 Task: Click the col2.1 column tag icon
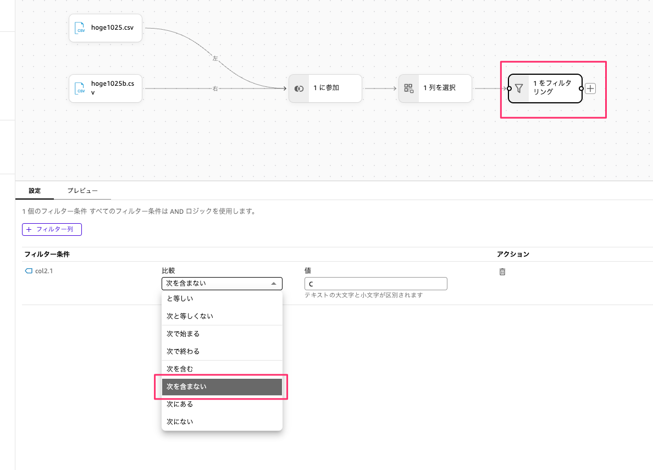point(29,271)
